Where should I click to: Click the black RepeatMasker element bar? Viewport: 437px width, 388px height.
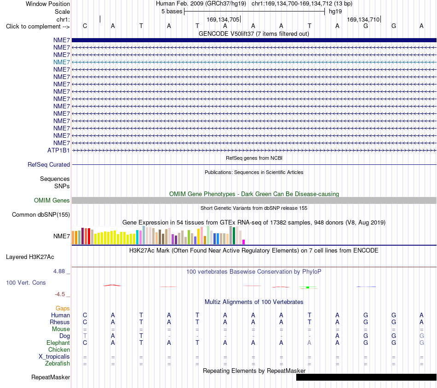(366, 377)
